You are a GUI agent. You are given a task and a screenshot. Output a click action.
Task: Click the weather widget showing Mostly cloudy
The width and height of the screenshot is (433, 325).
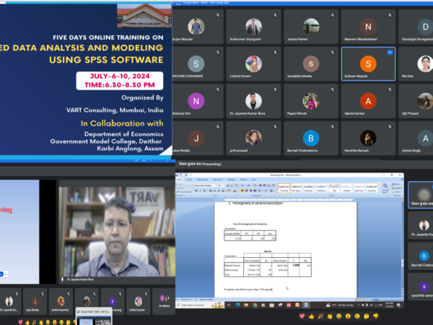(339, 305)
